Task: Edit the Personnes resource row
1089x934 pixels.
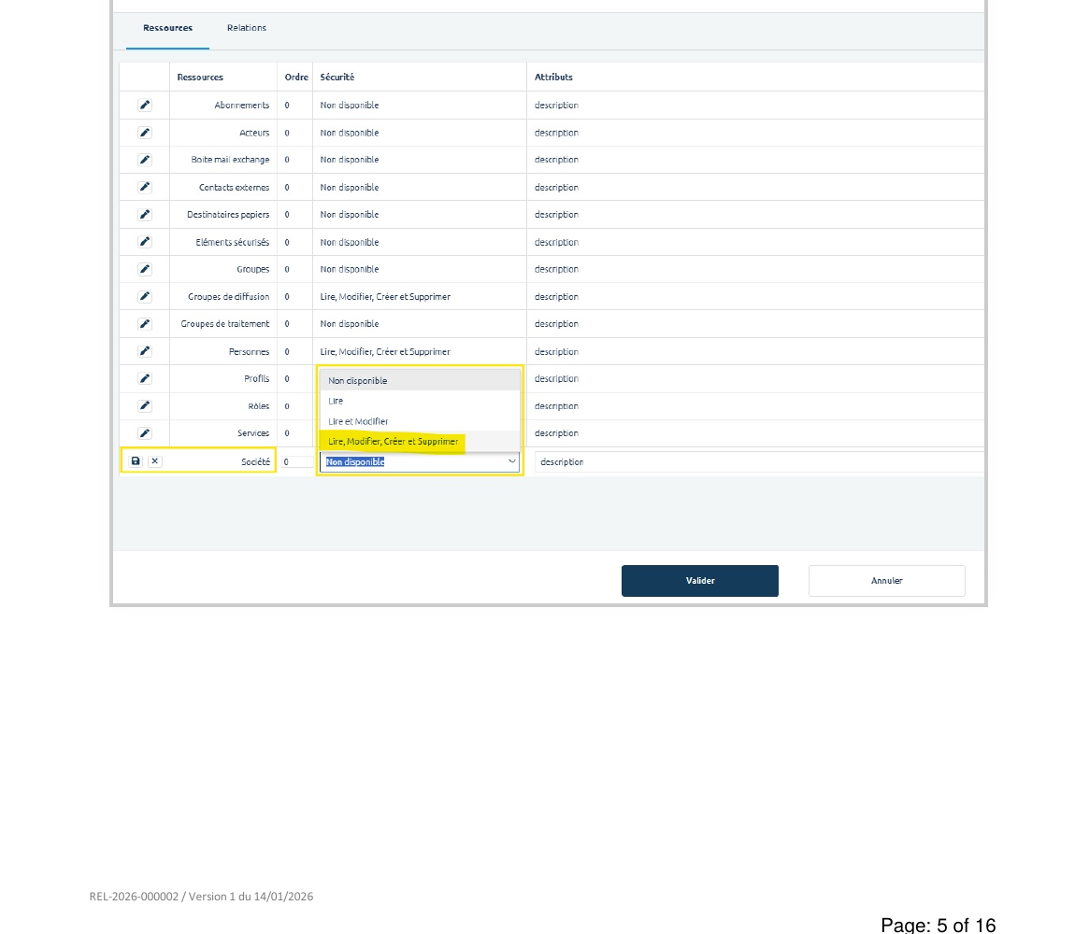Action: [x=144, y=351]
